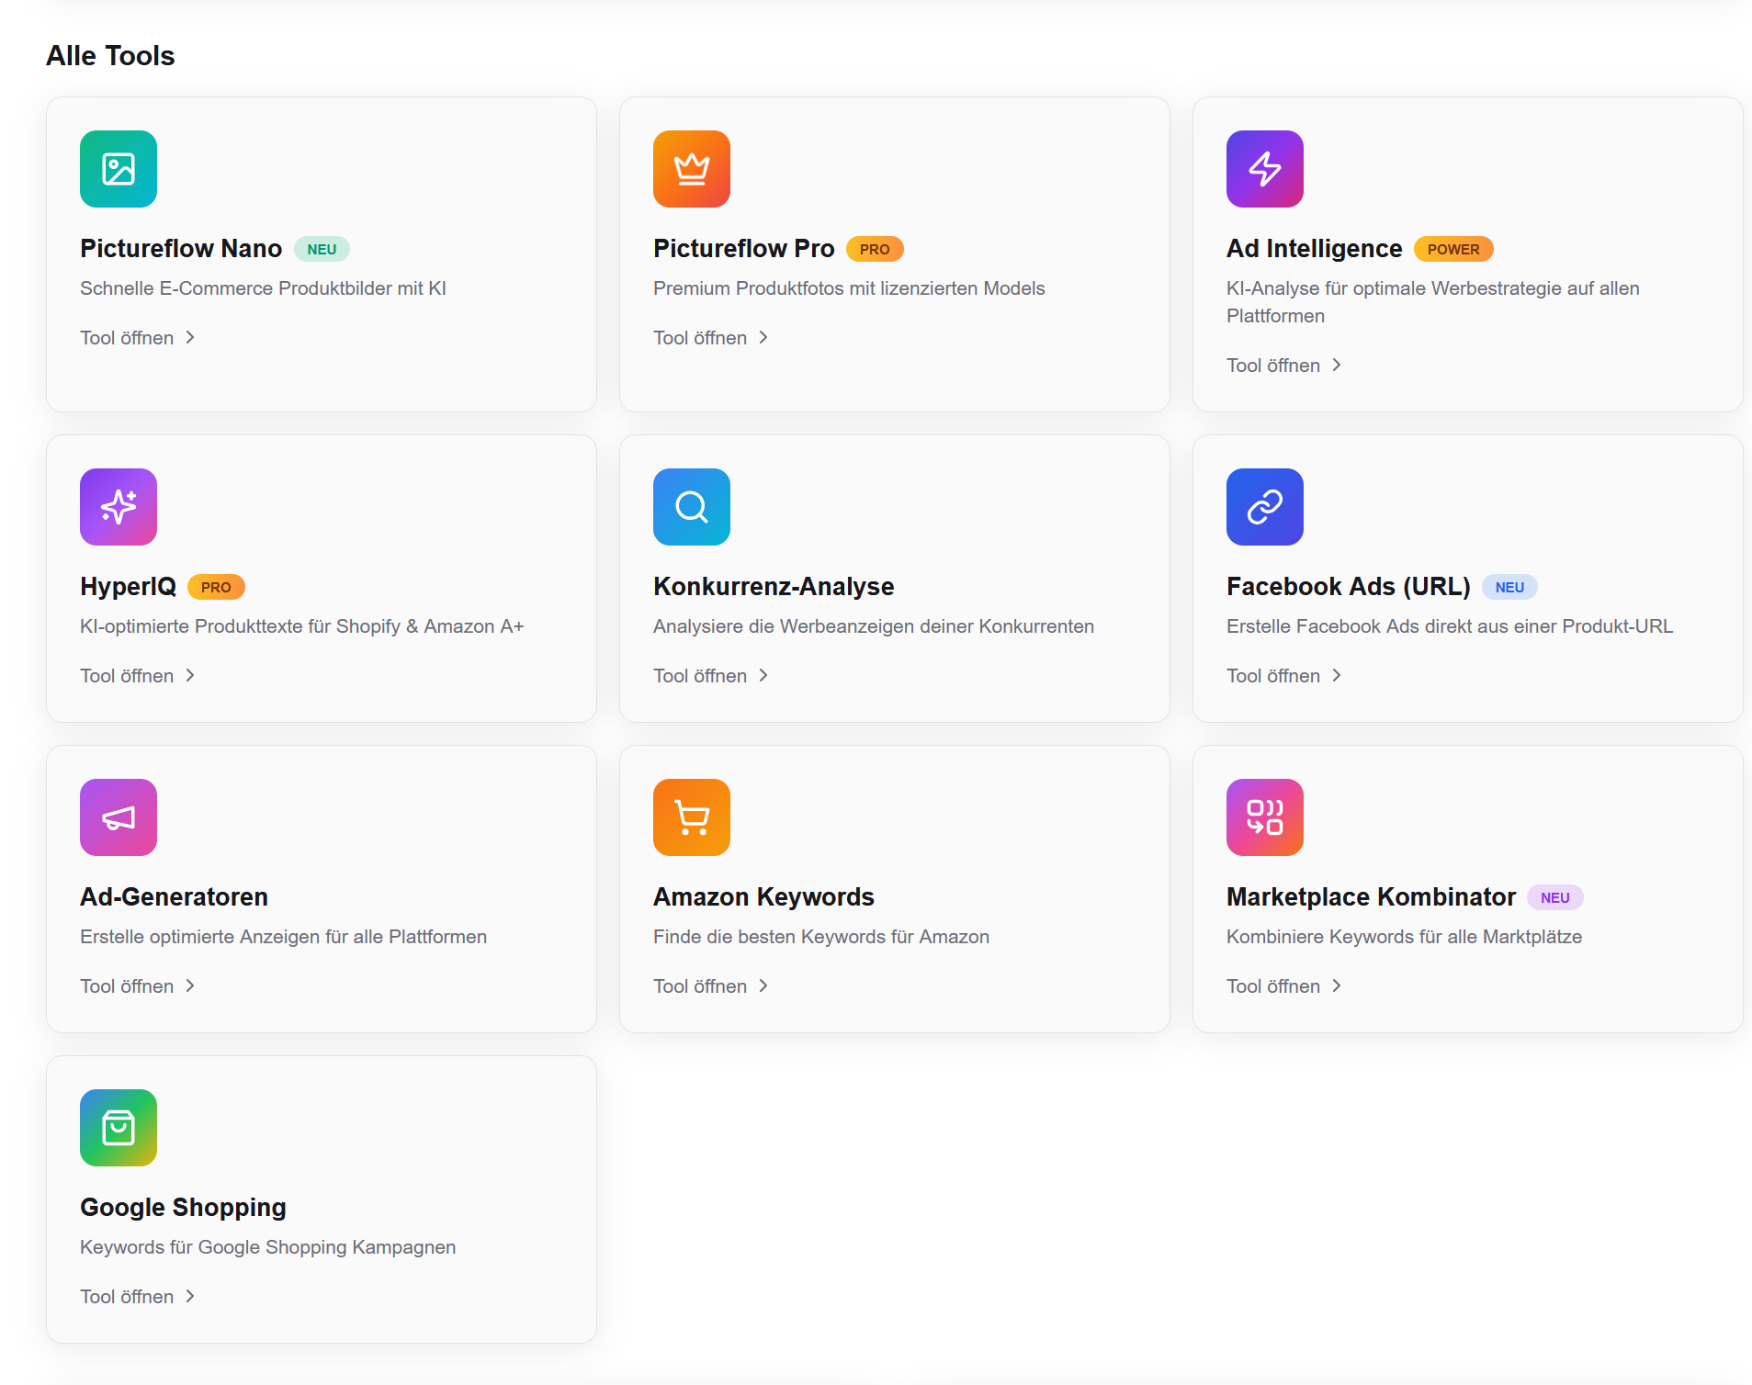Open Google Shopping via Tool öffnen link
This screenshot has width=1752, height=1385.
click(x=138, y=1297)
